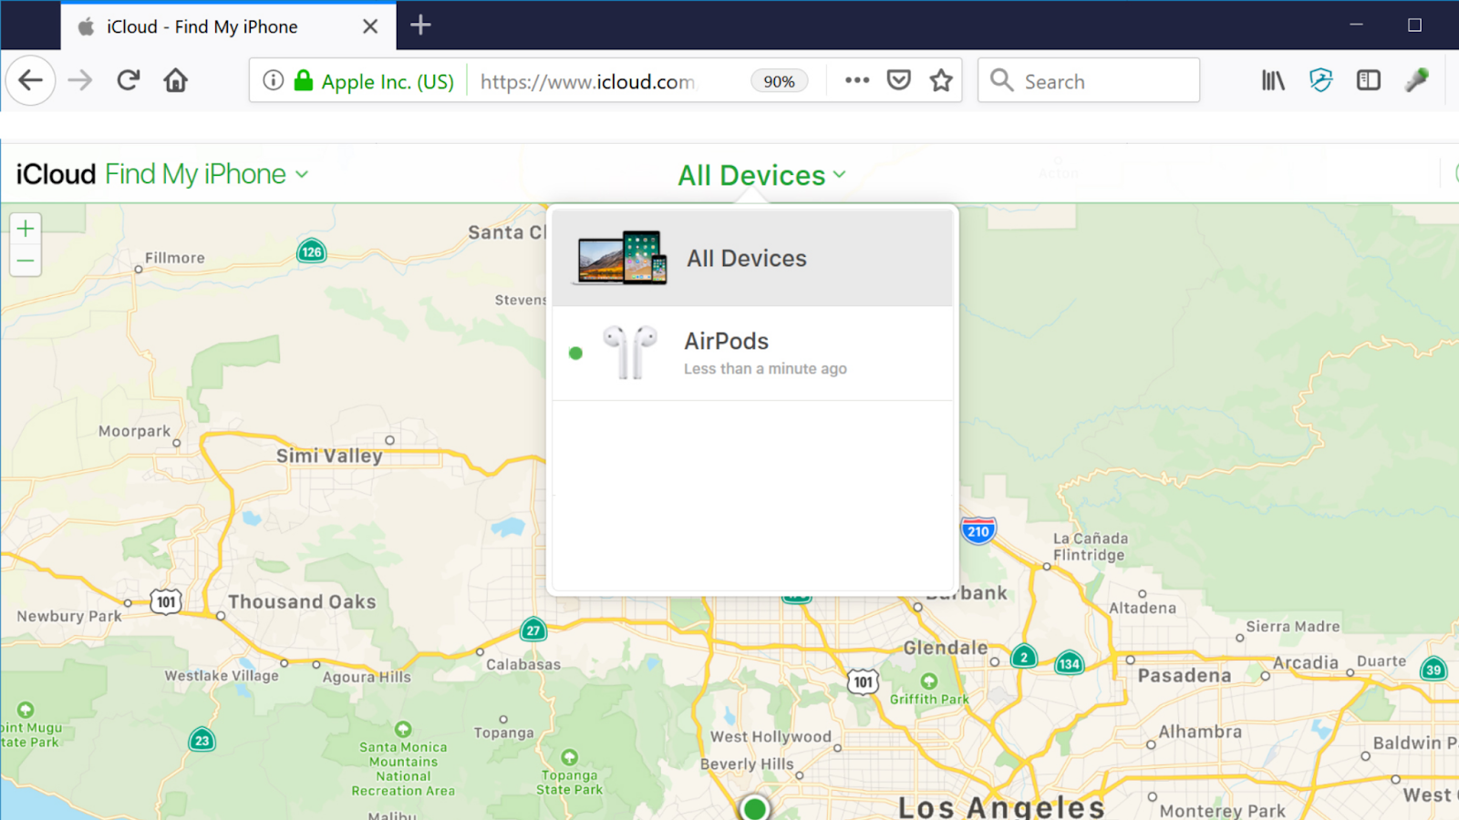Screen dimensions: 1459x820
Task: Open the page actions three-dots menu
Action: tap(857, 80)
